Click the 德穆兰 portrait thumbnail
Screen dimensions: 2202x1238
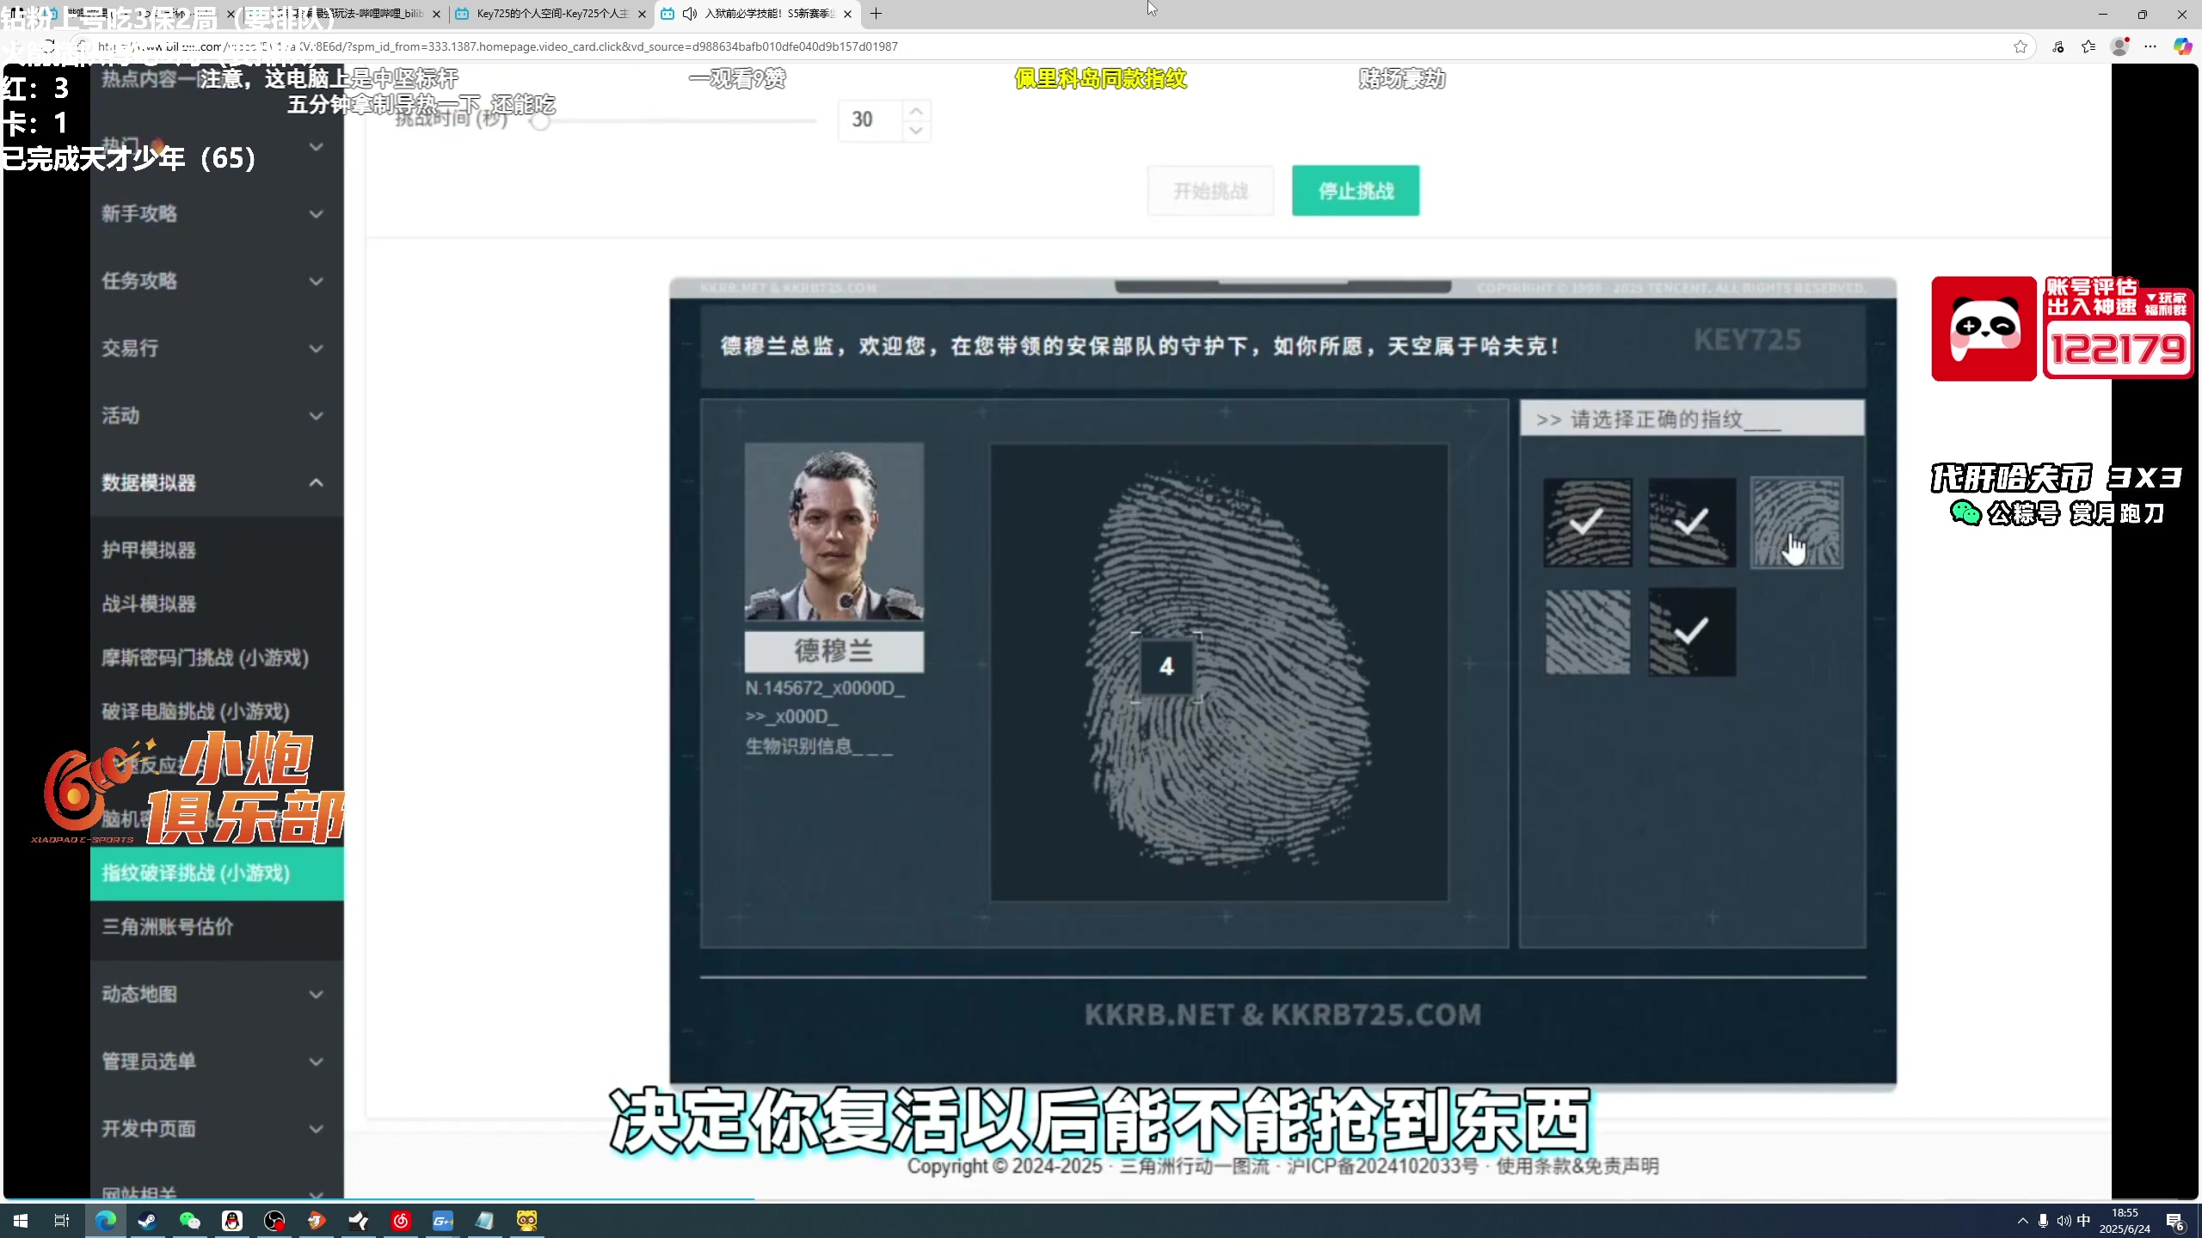pyautogui.click(x=833, y=531)
